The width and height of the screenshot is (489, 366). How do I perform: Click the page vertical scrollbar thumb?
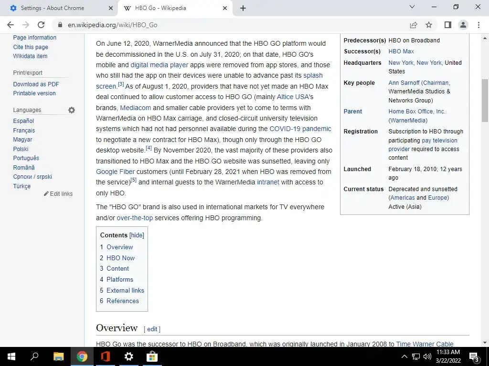[485, 101]
